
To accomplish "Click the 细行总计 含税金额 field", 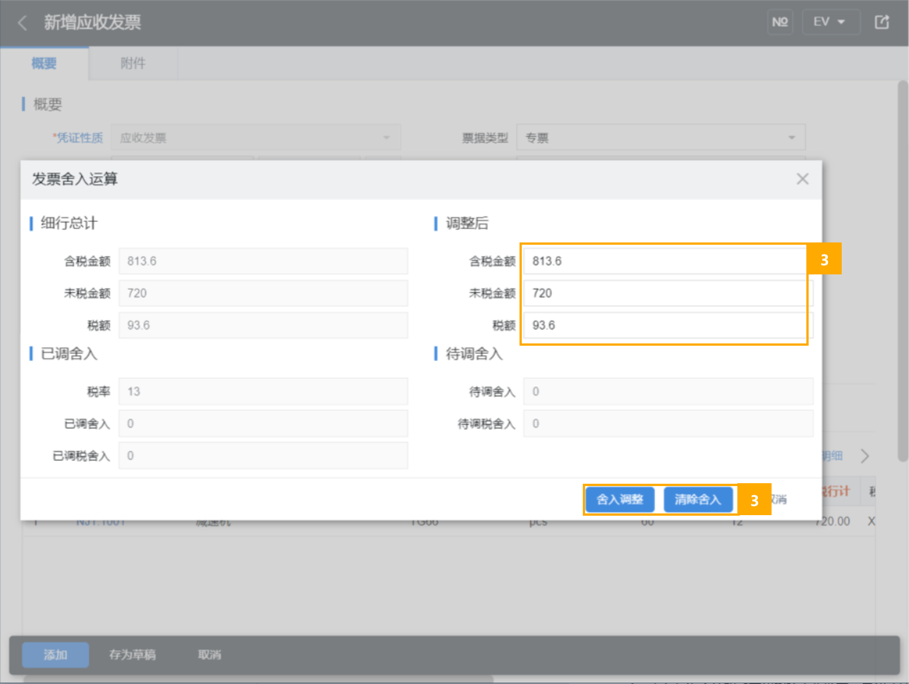I will point(263,261).
